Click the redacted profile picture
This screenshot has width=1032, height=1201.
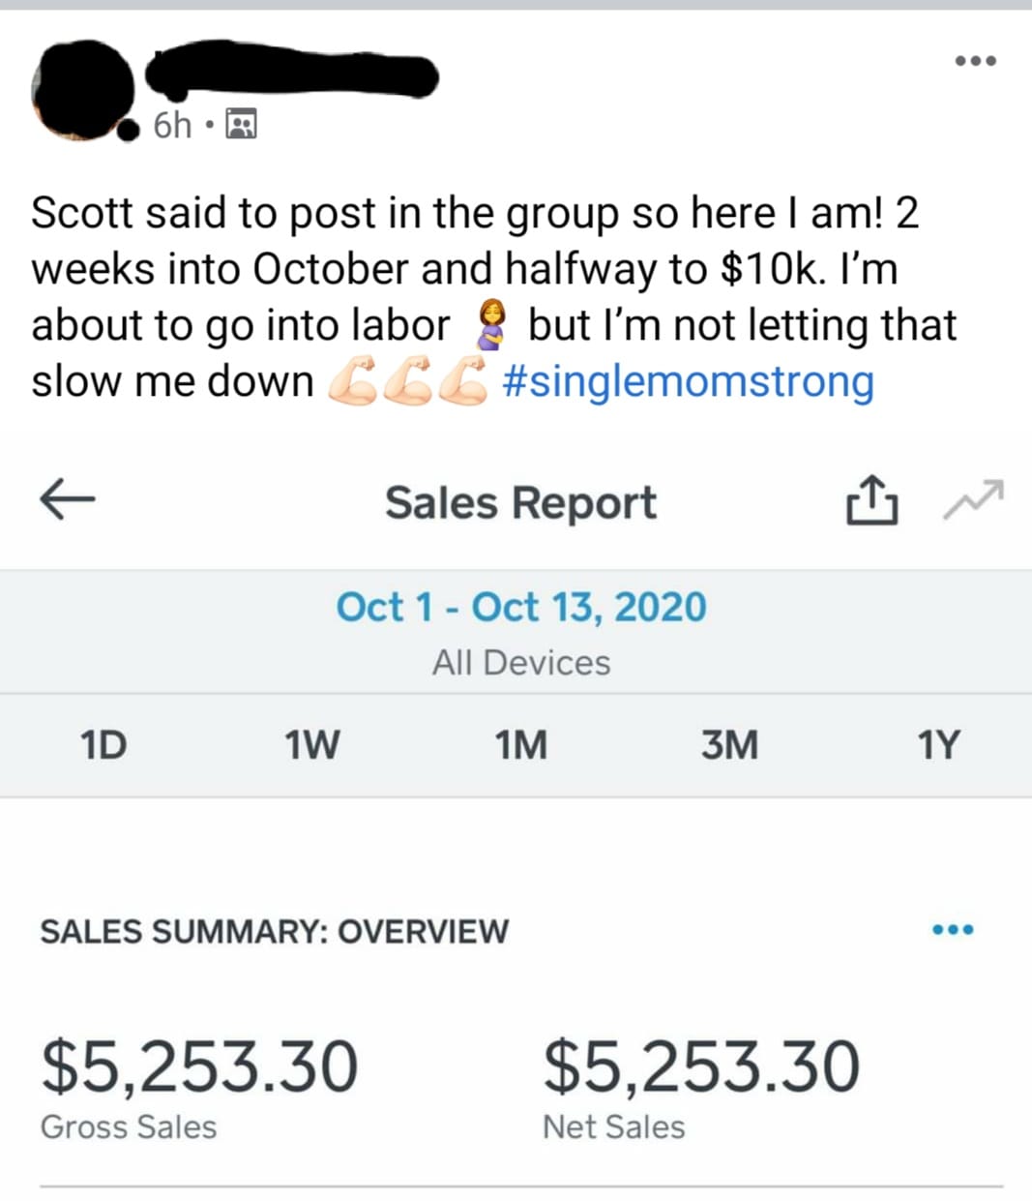pos(83,92)
